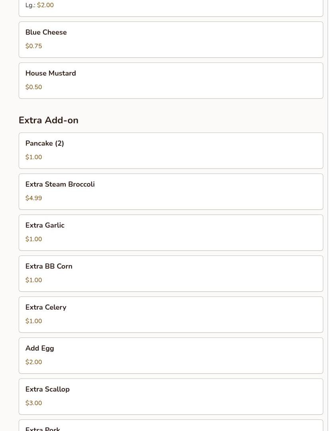This screenshot has height=431, width=336.
Task: Select the Blue Cheese menu item
Action: click(x=171, y=39)
